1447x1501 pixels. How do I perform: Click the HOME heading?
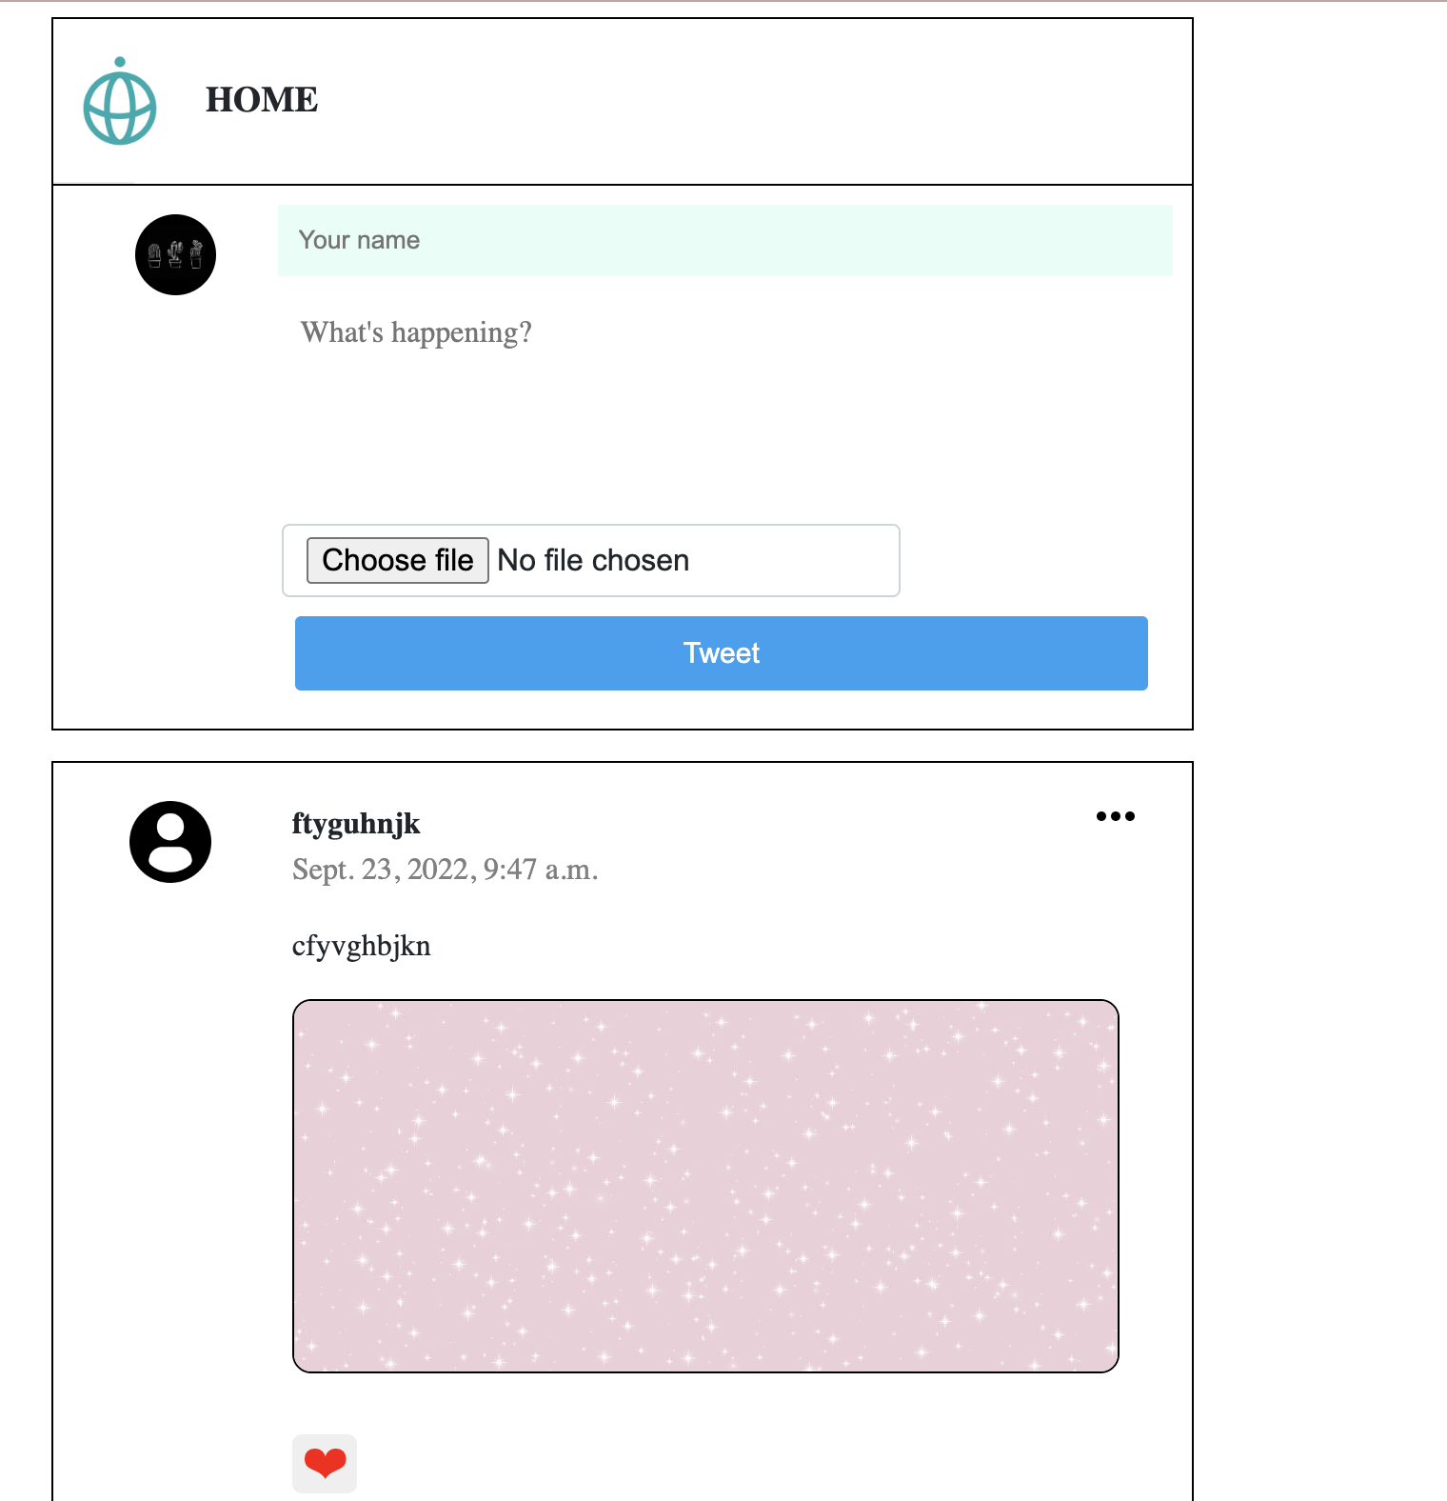click(x=262, y=99)
